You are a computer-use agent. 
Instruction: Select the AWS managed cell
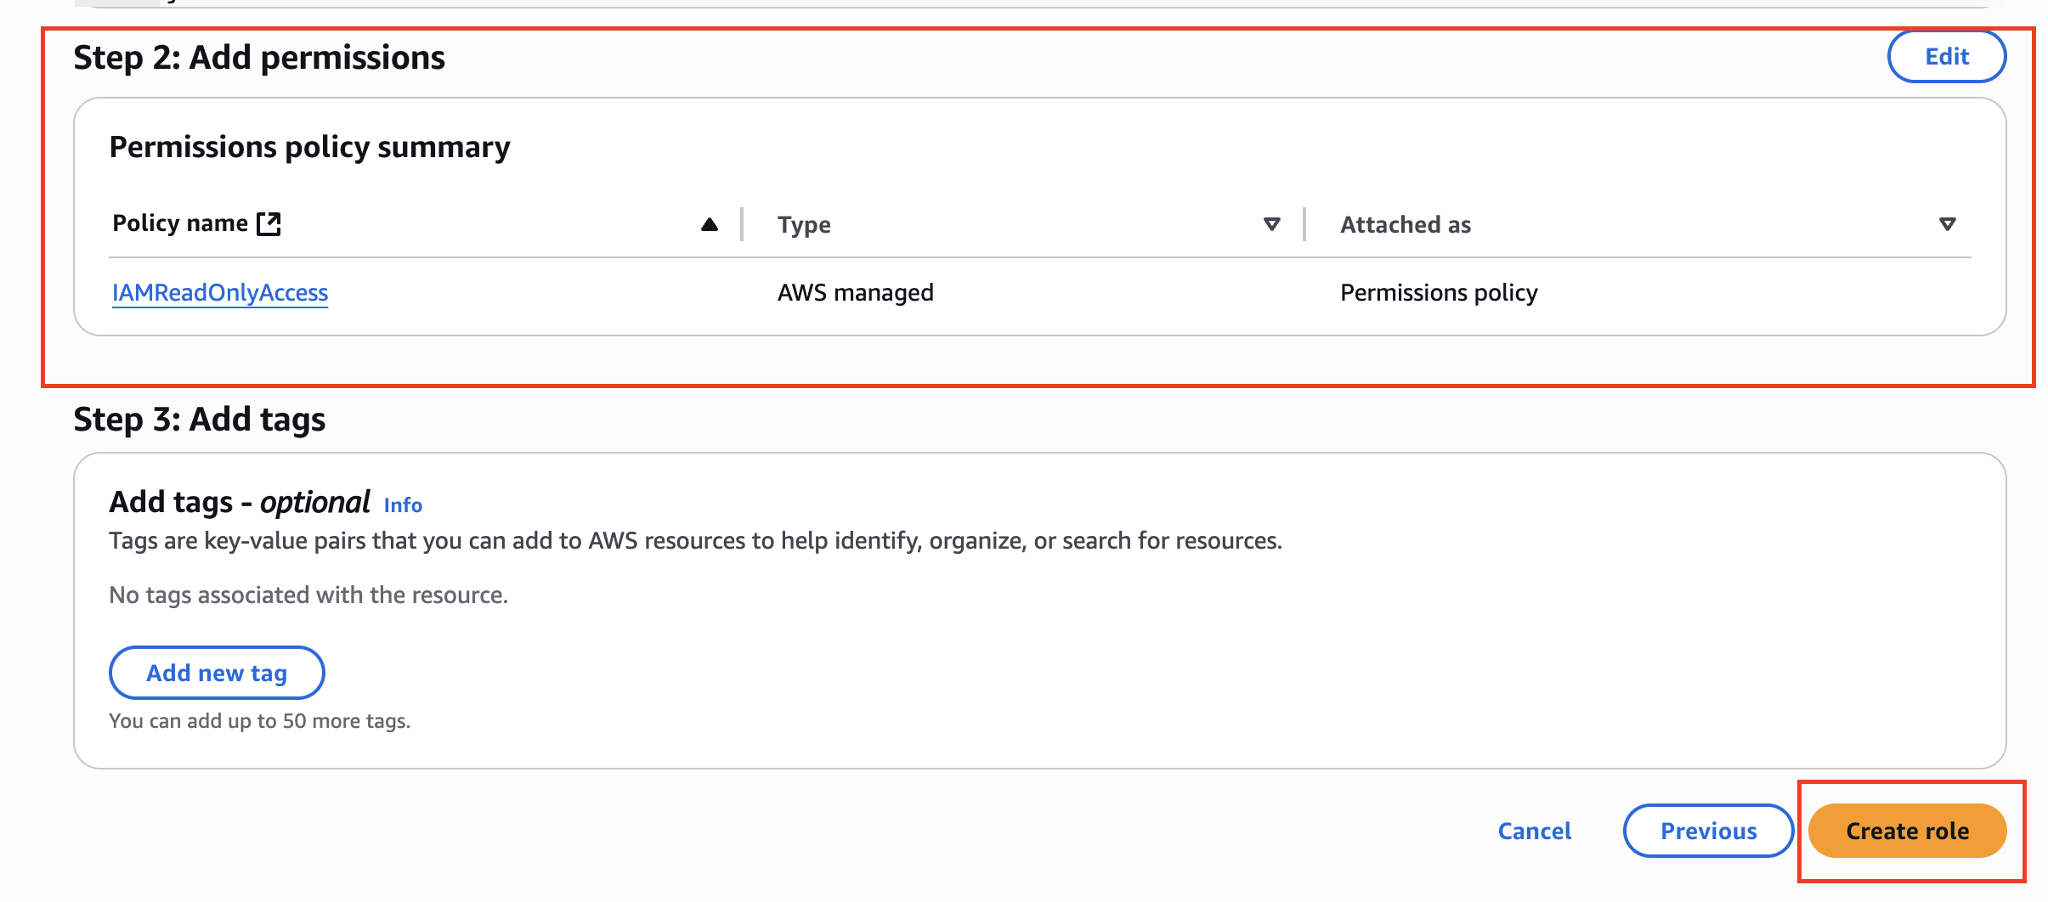pyautogui.click(x=855, y=293)
